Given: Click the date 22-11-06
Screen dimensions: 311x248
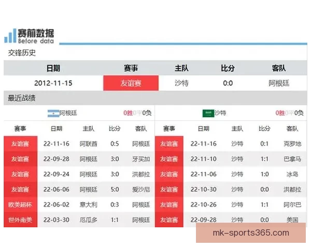Looking at the screenshot, I should [204, 174].
